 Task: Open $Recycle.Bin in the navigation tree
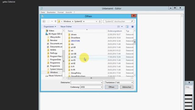pos(55,37)
